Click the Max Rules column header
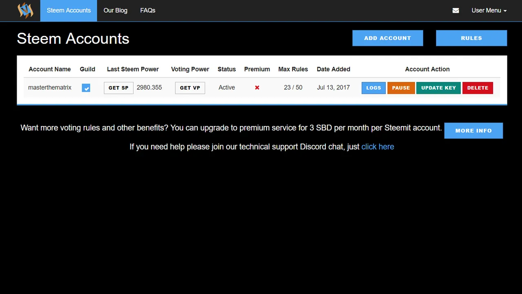This screenshot has height=294, width=522. (x=293, y=69)
